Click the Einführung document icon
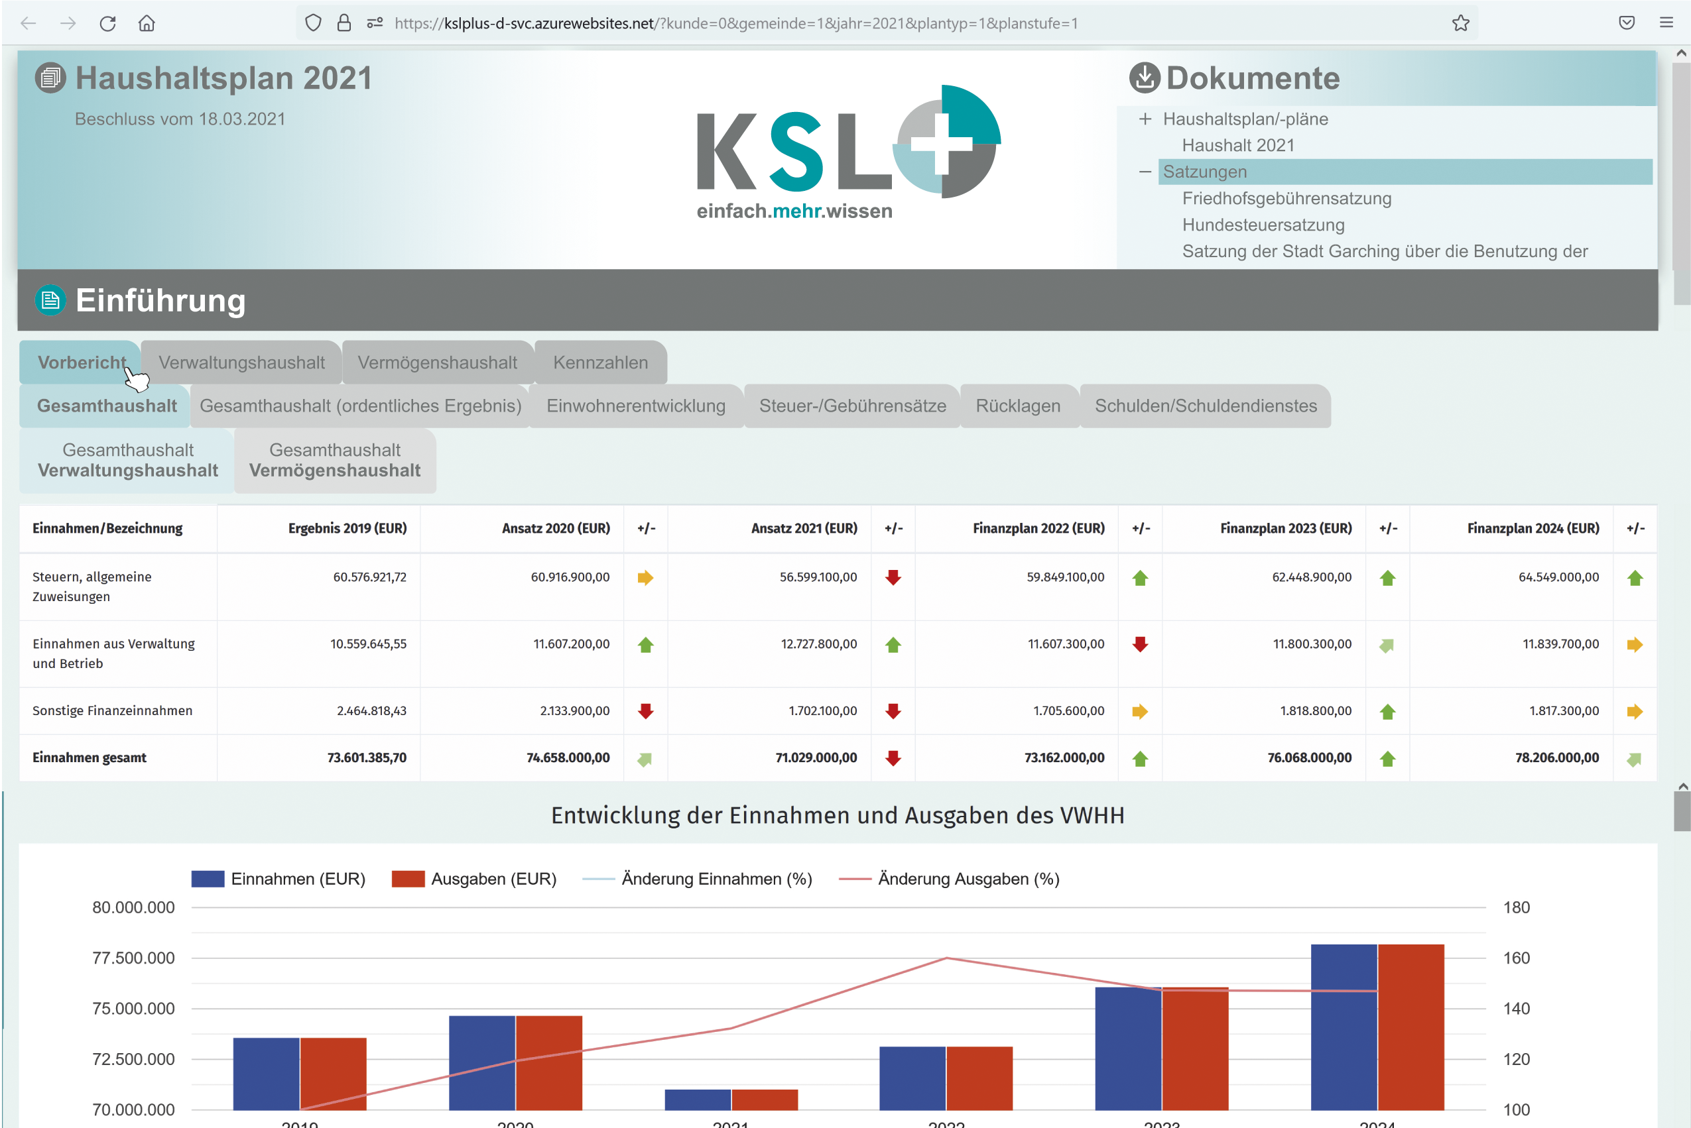 pos(50,300)
